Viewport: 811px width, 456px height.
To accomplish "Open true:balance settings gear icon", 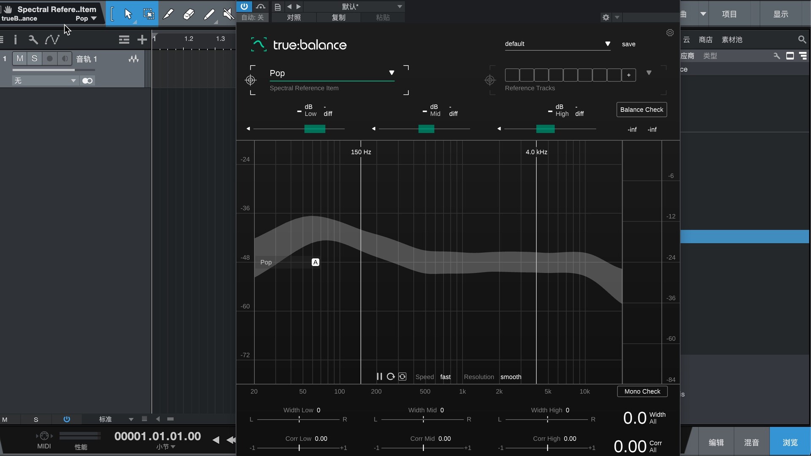I will pos(670,33).
